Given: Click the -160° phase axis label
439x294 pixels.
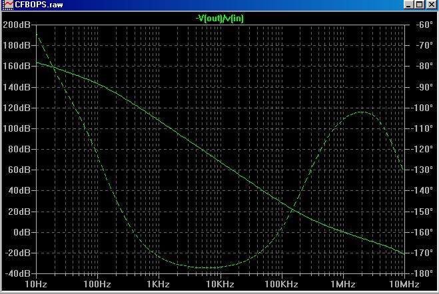Looking at the screenshot, I should pos(423,232).
